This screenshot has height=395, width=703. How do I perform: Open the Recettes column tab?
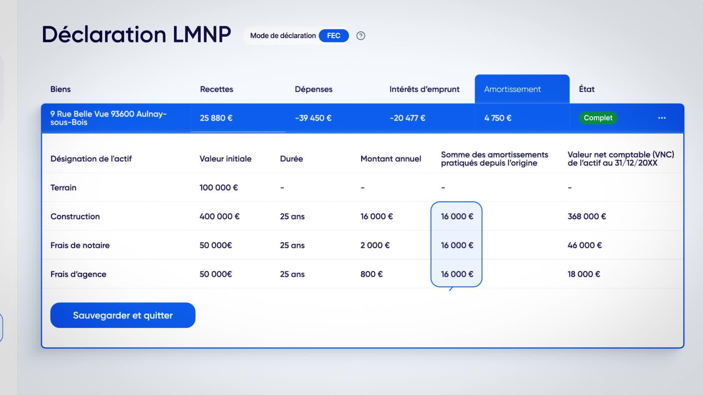click(216, 89)
